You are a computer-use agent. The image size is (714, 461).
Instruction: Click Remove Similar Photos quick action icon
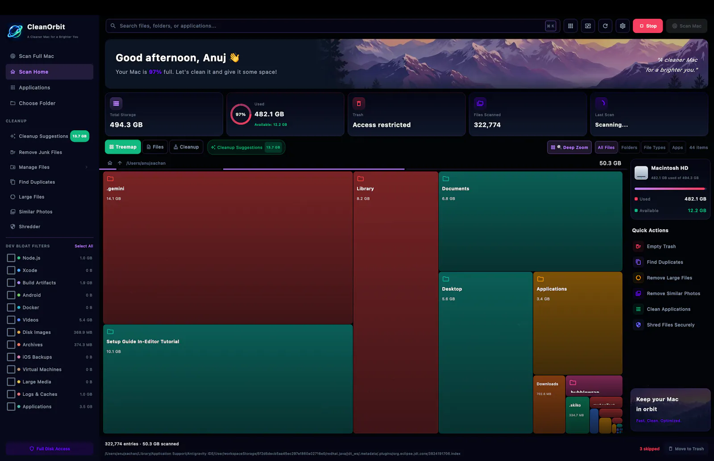point(638,293)
